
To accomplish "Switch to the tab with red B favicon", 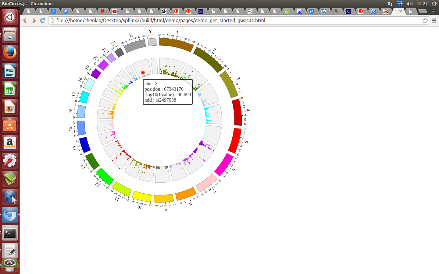I will coord(385,11).
